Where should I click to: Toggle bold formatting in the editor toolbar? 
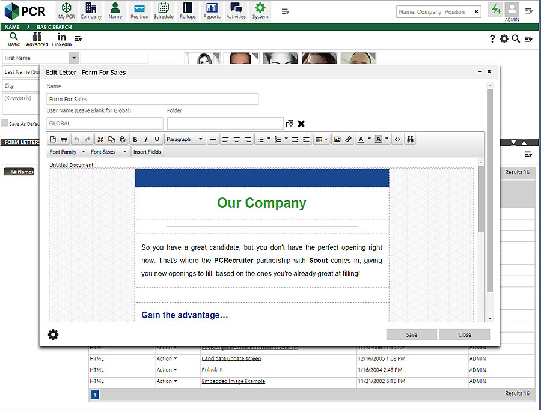pyautogui.click(x=135, y=139)
